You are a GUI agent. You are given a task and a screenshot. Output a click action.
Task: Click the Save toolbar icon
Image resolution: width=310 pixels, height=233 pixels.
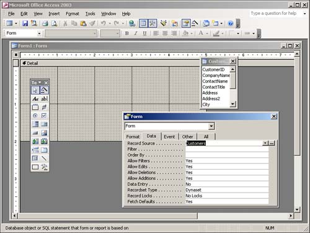coord(25,23)
